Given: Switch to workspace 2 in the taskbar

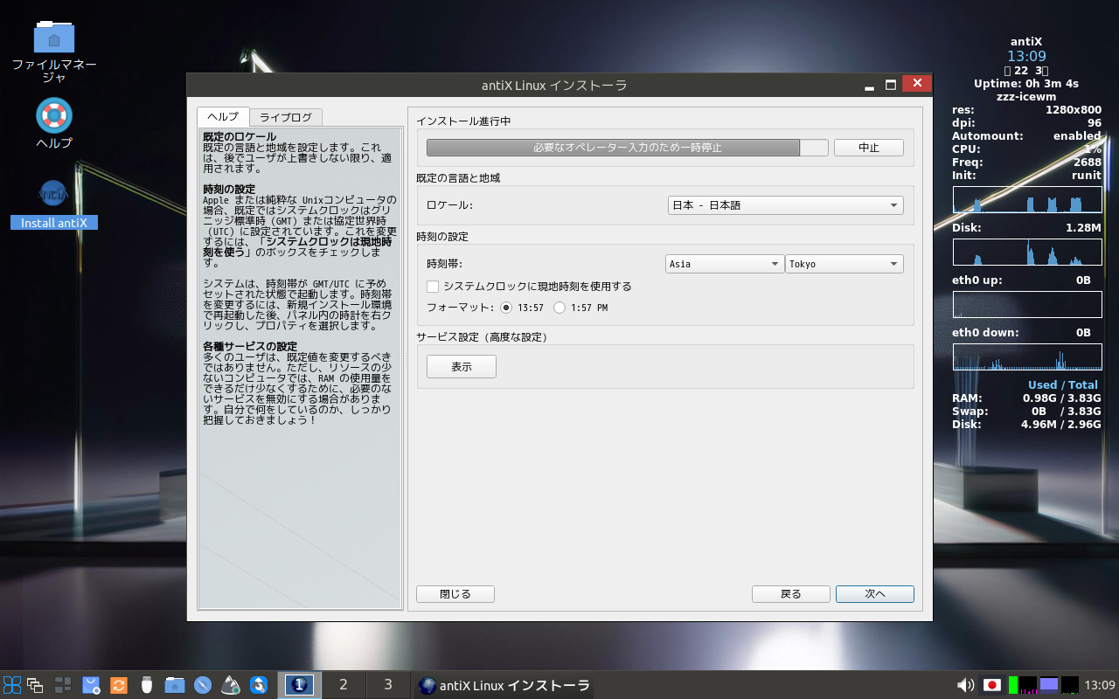Looking at the screenshot, I should (343, 685).
